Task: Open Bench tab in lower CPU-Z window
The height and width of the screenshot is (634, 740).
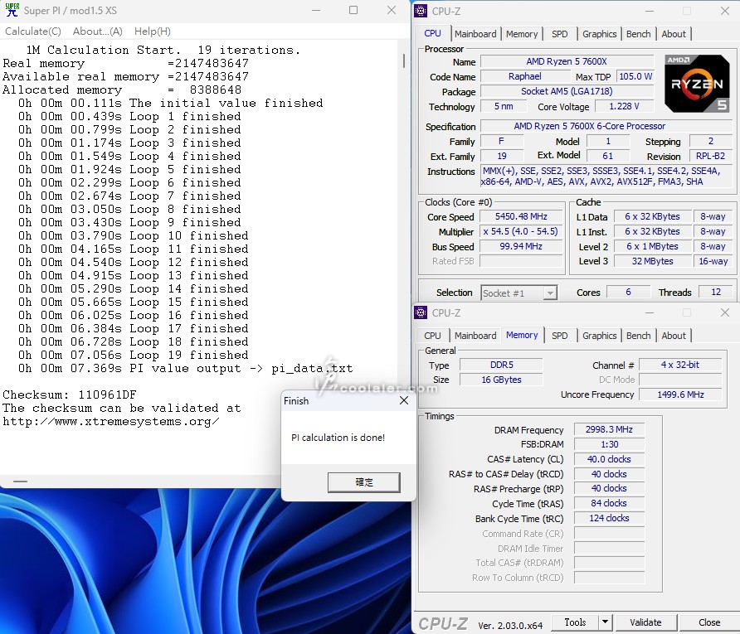Action: coord(639,336)
